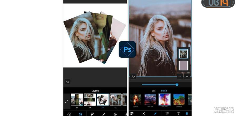
Task: Tap the undo arrow on the photo editor
Action: [x=133, y=76]
